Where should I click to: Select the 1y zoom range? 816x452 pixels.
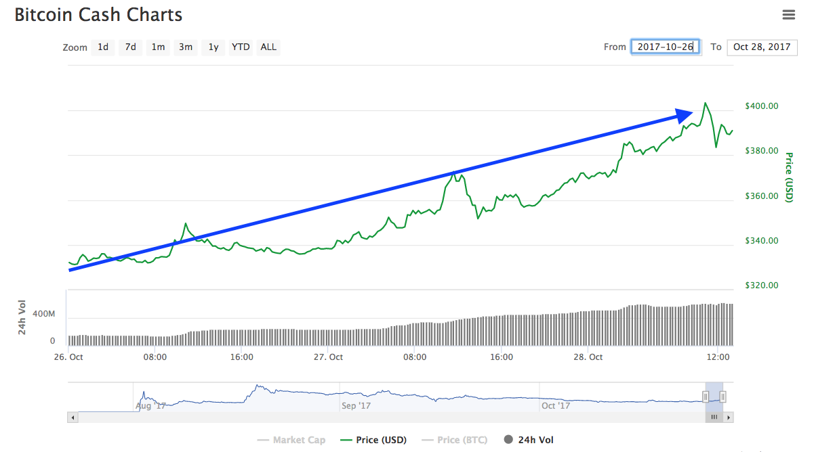pyautogui.click(x=213, y=47)
